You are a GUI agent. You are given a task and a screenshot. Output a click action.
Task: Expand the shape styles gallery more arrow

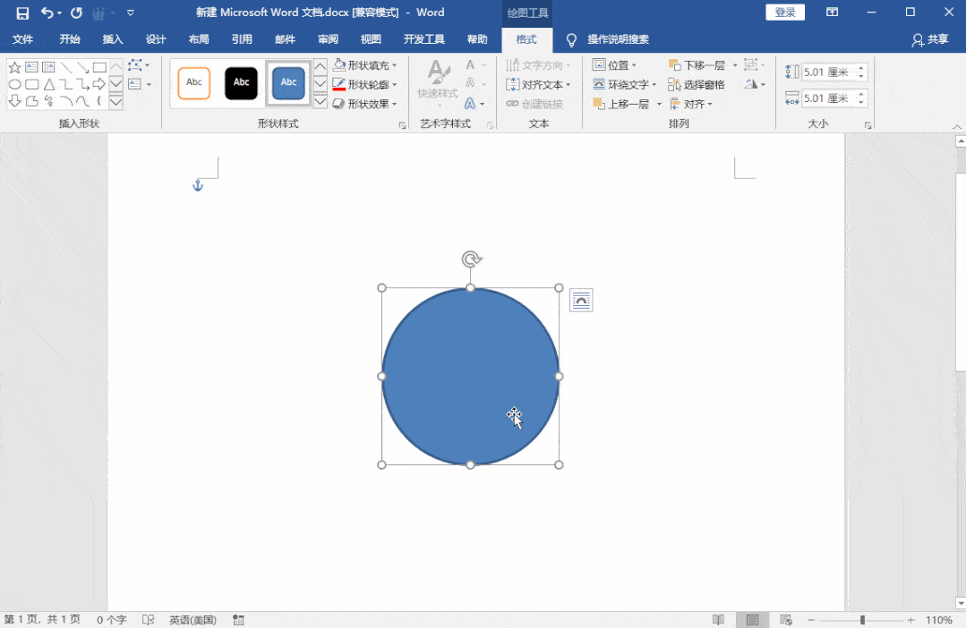click(320, 102)
